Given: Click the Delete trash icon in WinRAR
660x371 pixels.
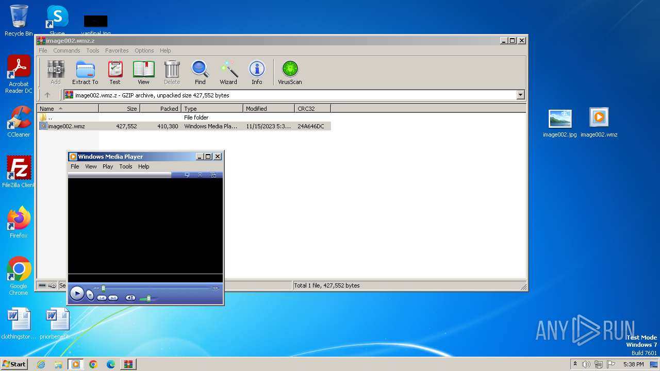Looking at the screenshot, I should (x=172, y=73).
